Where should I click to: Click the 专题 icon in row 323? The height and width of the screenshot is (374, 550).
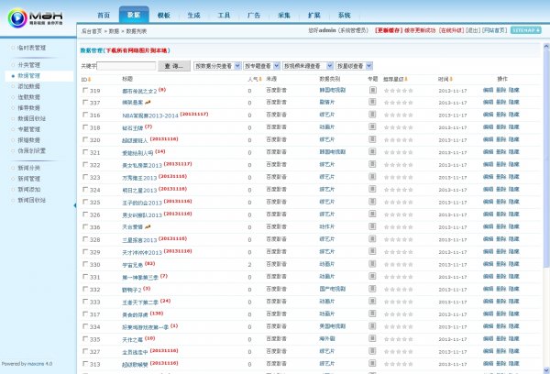click(372, 177)
